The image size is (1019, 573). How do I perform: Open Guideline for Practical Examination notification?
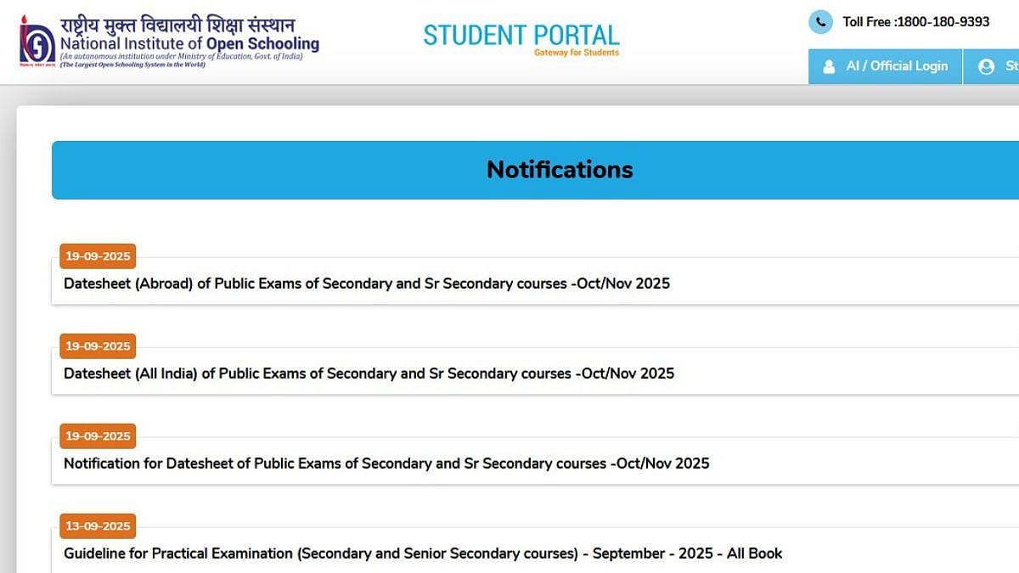click(x=423, y=553)
